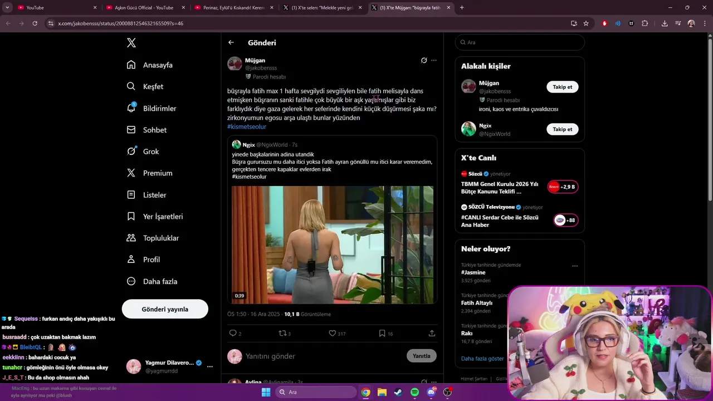This screenshot has width=713, height=401.
Task: Play the quoted video thumbnail
Action: (x=333, y=244)
